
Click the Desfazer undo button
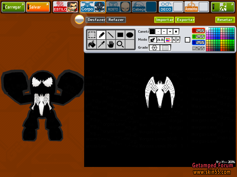95,20
